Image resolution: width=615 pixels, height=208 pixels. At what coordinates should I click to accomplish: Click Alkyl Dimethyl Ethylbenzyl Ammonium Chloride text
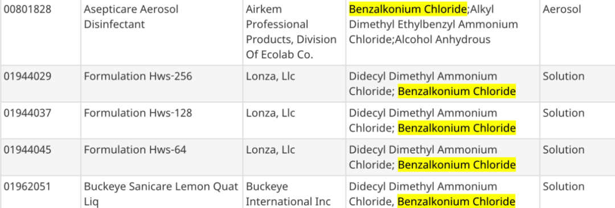tap(433, 24)
